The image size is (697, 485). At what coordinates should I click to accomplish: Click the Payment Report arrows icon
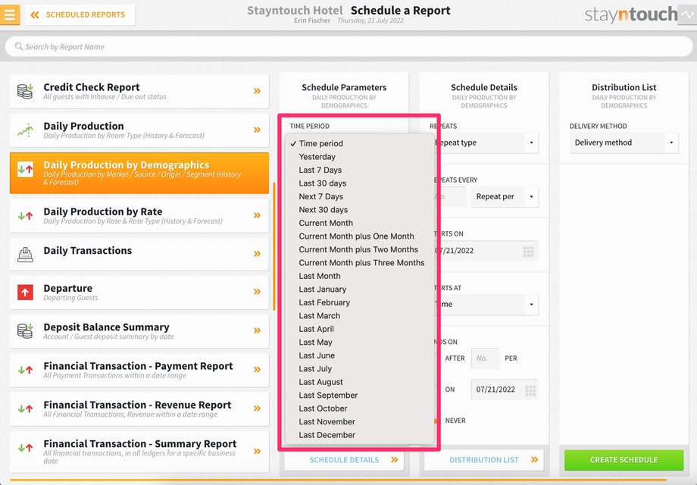pyautogui.click(x=25, y=370)
